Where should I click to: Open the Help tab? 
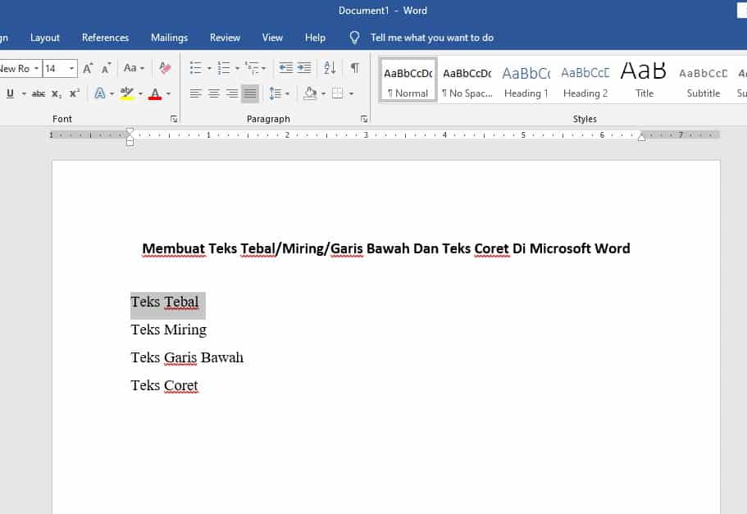pyautogui.click(x=315, y=38)
